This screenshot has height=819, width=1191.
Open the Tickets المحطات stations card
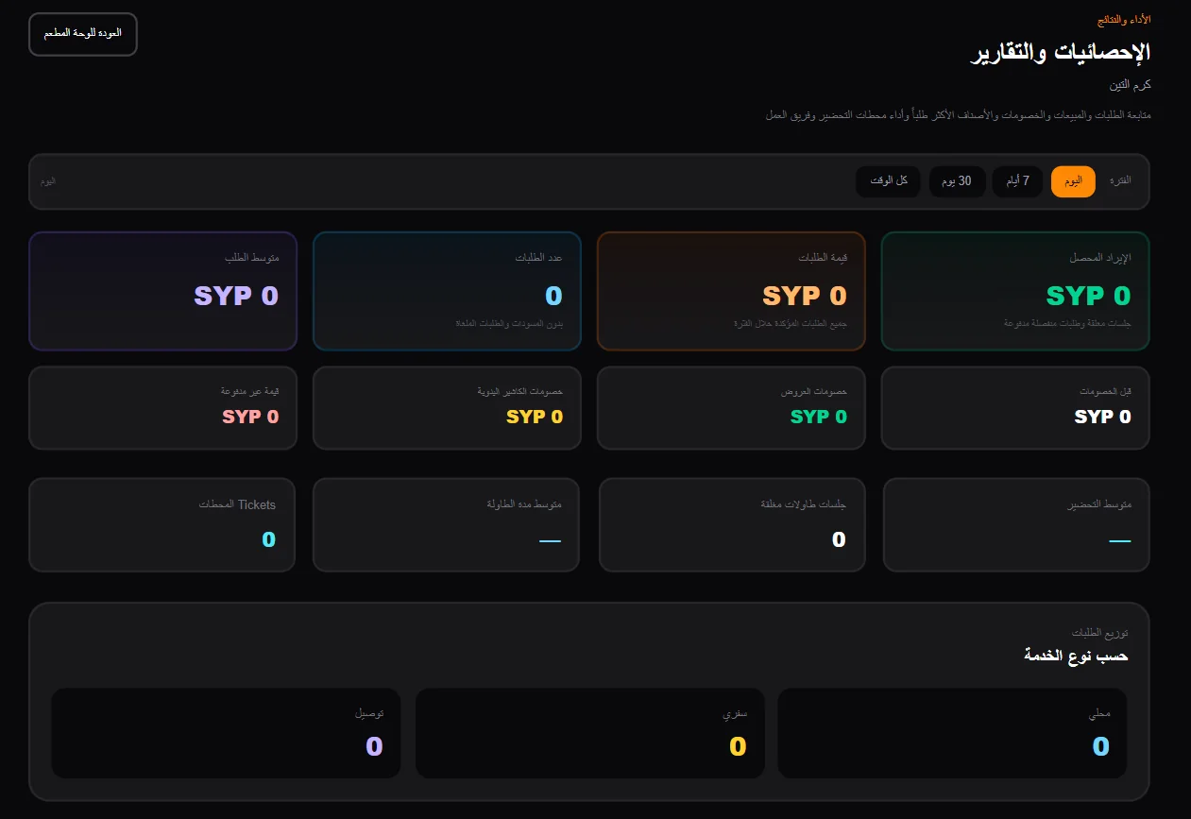162,525
